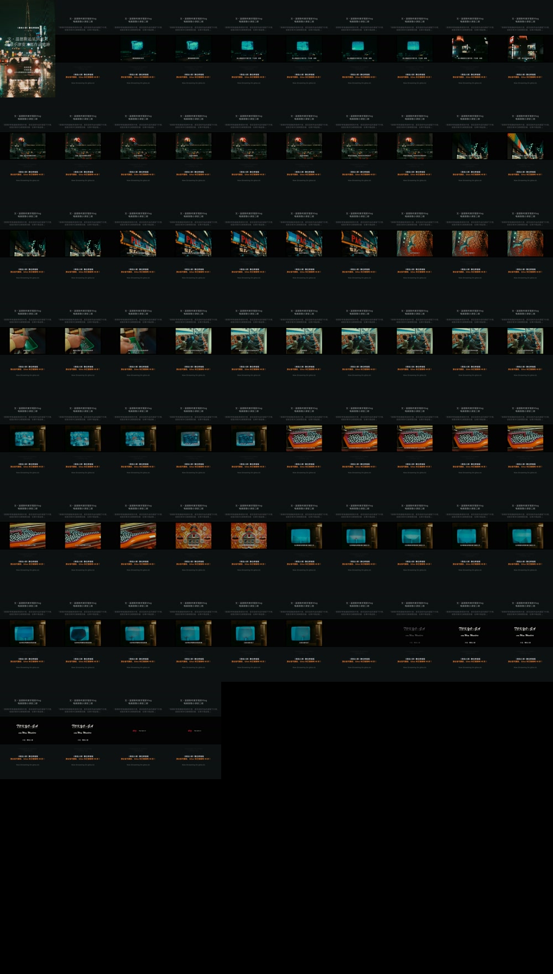Click the first pachinko parlor players frame

pos(194,341)
